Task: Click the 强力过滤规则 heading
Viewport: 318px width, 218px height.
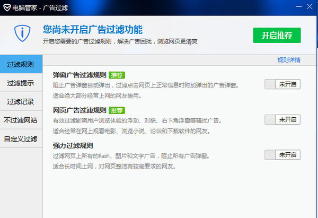Action: [x=73, y=145]
